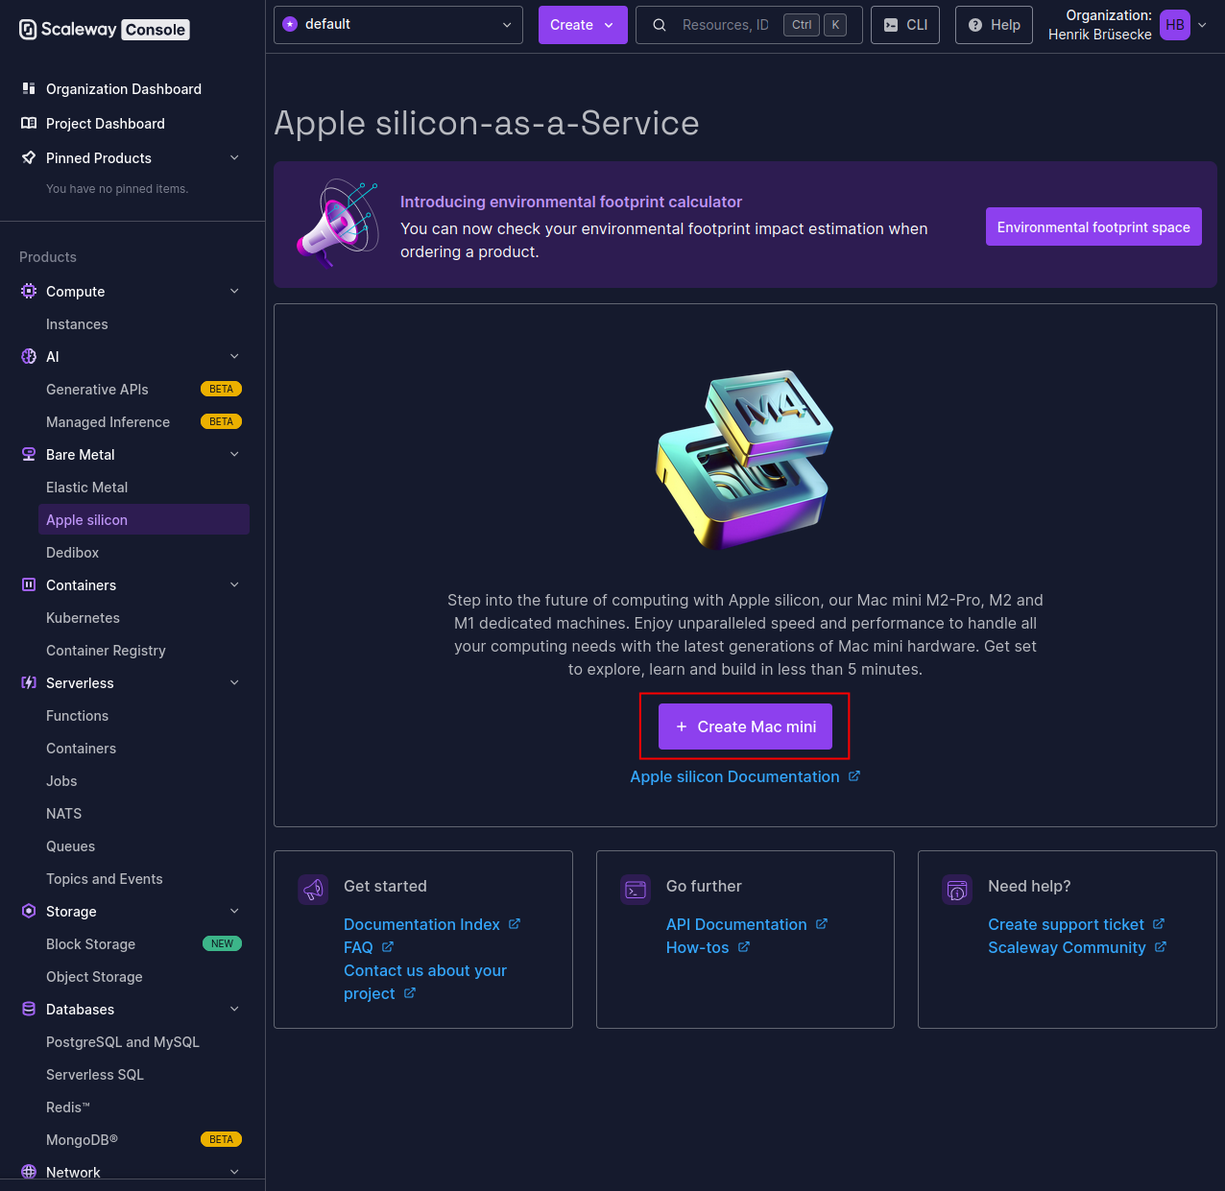1225x1191 pixels.
Task: Click external link icon beside Documentation Index
Action: tap(515, 923)
